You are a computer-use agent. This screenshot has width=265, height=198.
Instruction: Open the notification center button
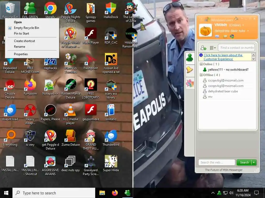(x=256, y=193)
